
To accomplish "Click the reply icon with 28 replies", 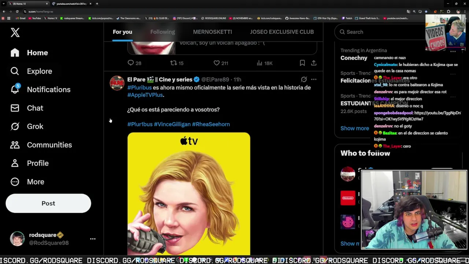I will (131, 63).
